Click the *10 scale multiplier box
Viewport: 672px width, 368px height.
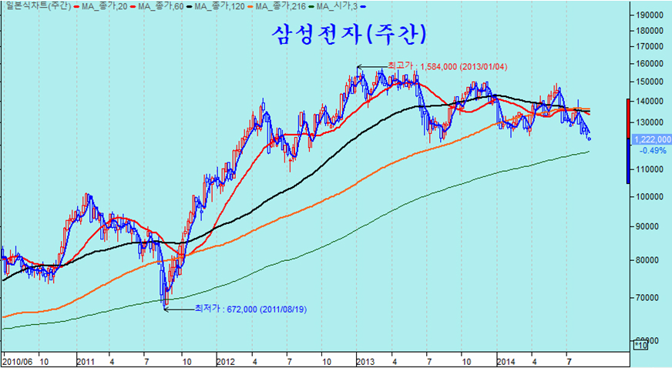pyautogui.click(x=639, y=346)
